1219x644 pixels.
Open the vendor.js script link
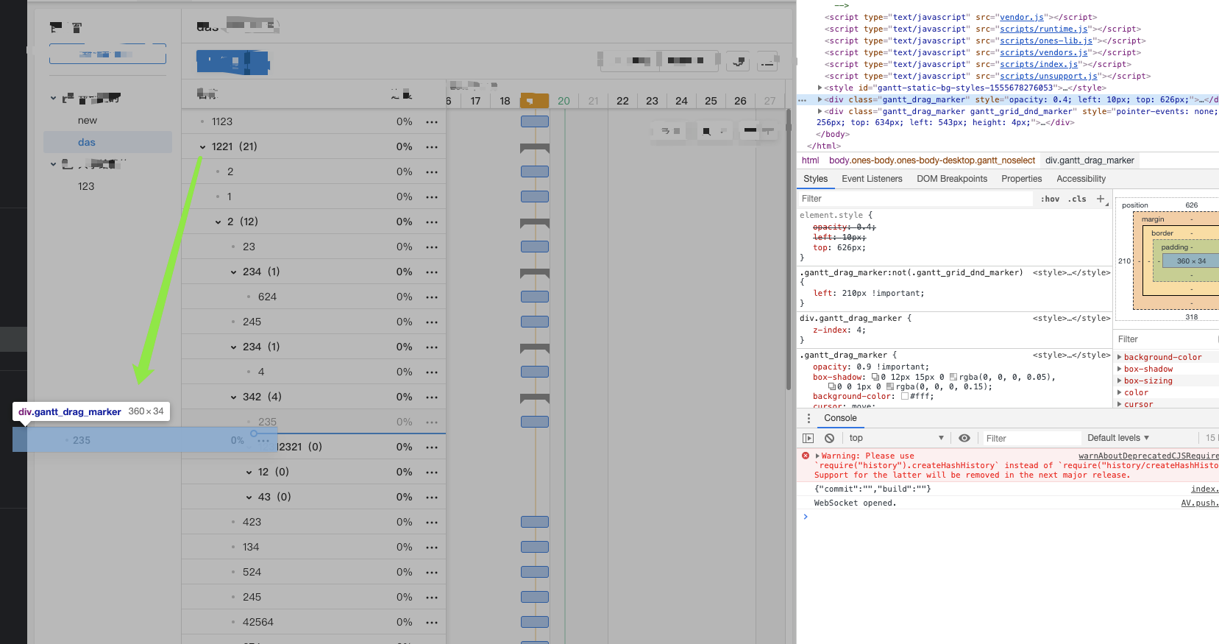point(1022,17)
